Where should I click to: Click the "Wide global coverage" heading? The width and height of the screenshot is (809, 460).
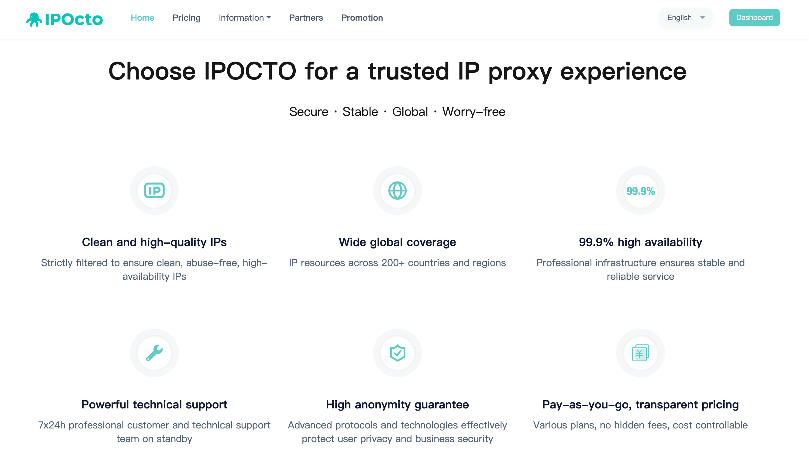(397, 242)
